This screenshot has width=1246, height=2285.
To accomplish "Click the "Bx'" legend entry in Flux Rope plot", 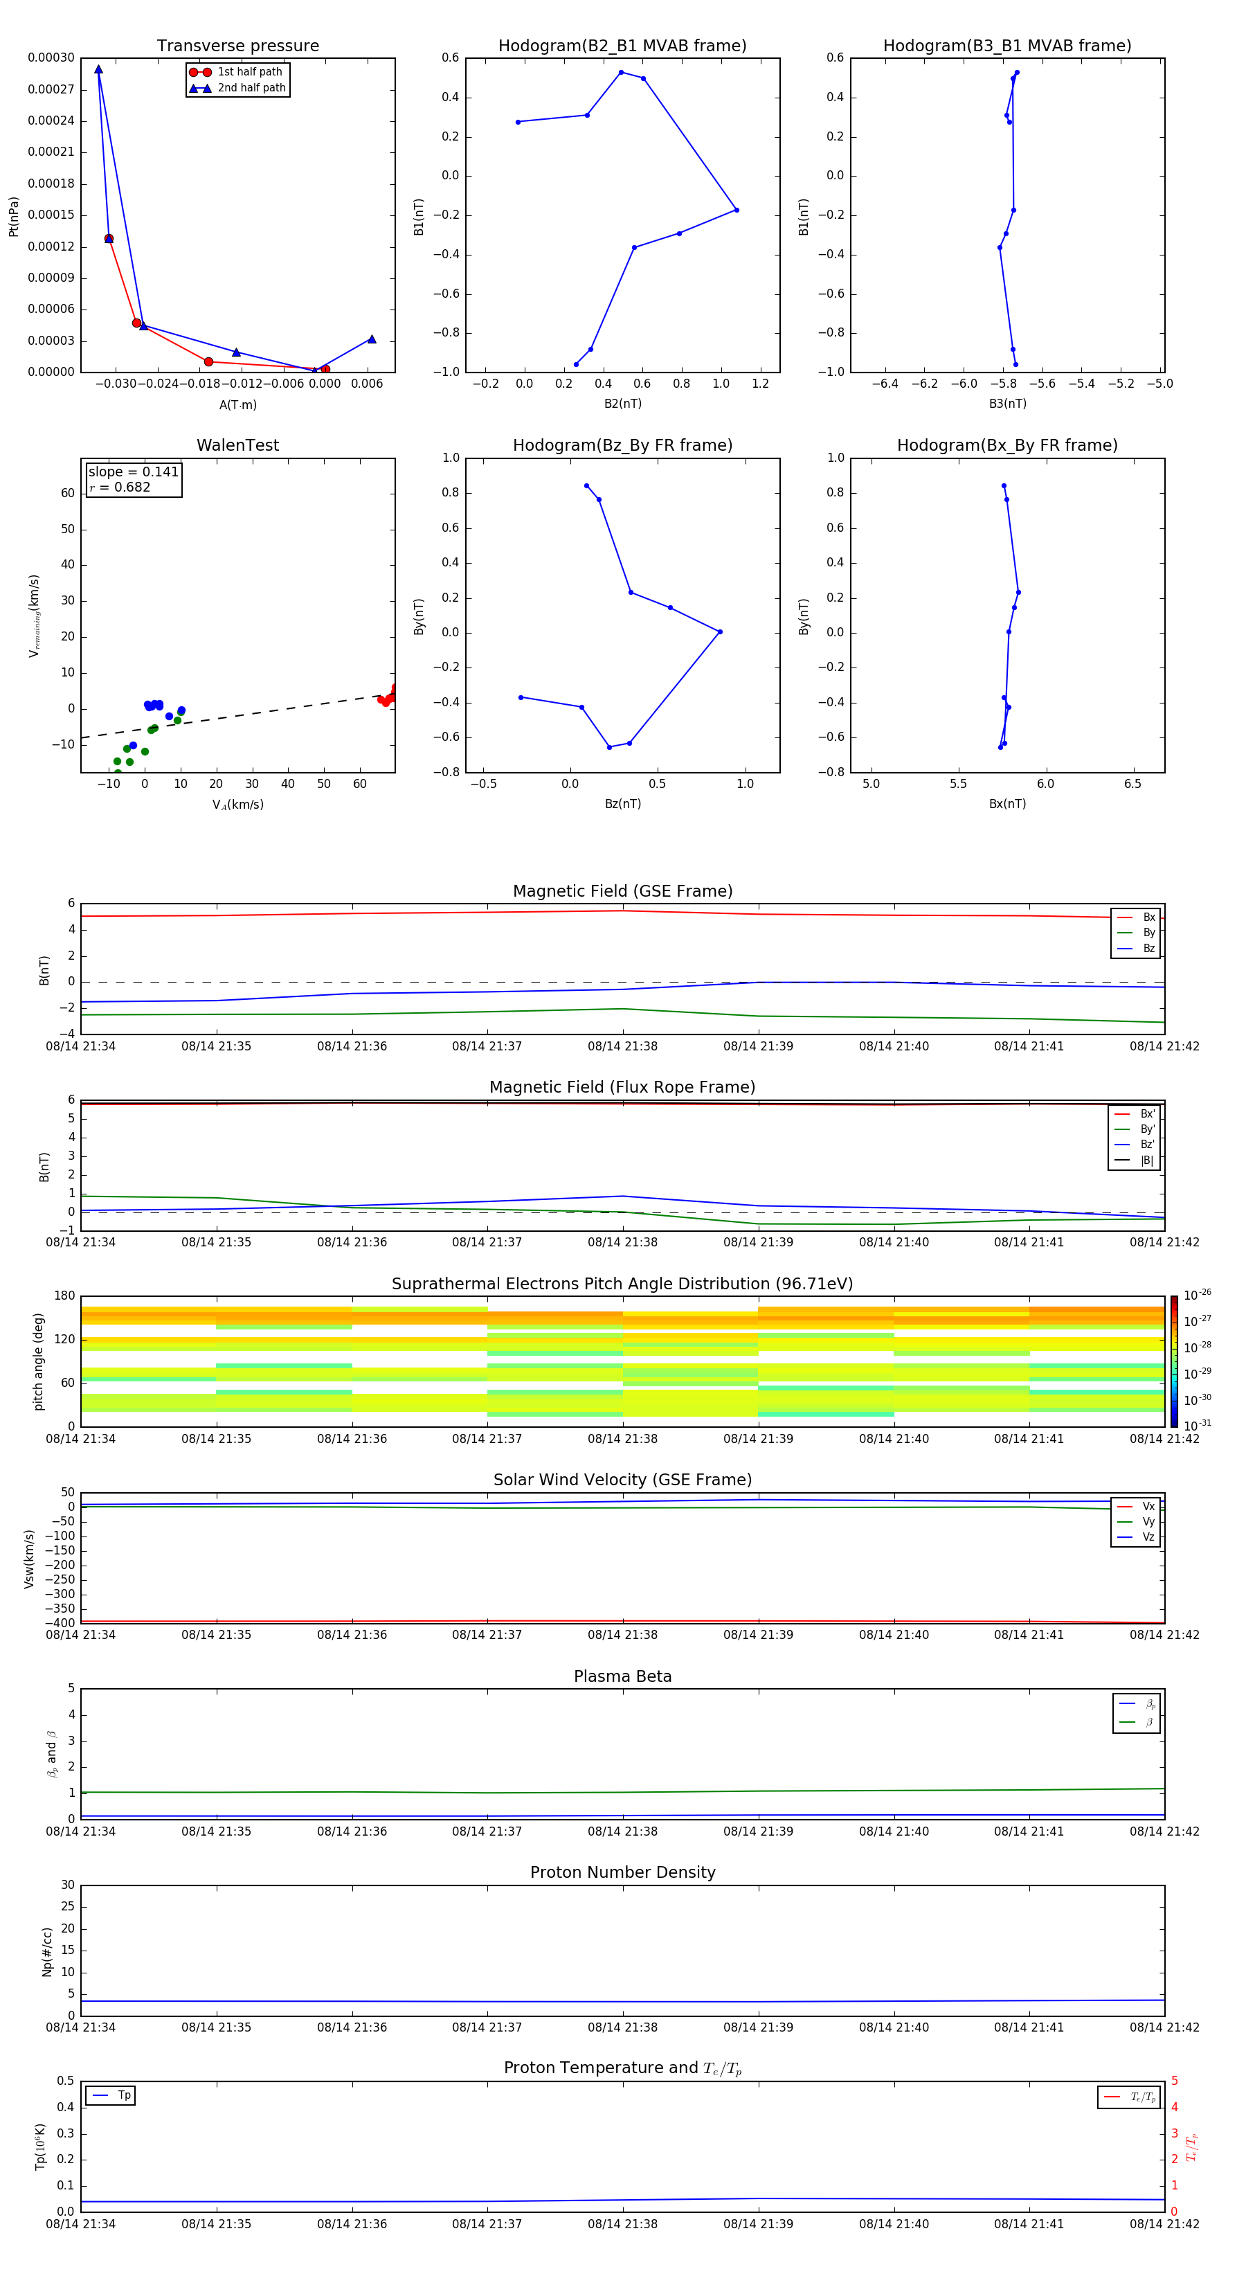I will click(x=1135, y=1114).
